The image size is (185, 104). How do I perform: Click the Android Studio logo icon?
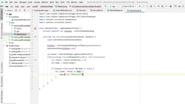coord(2,2)
